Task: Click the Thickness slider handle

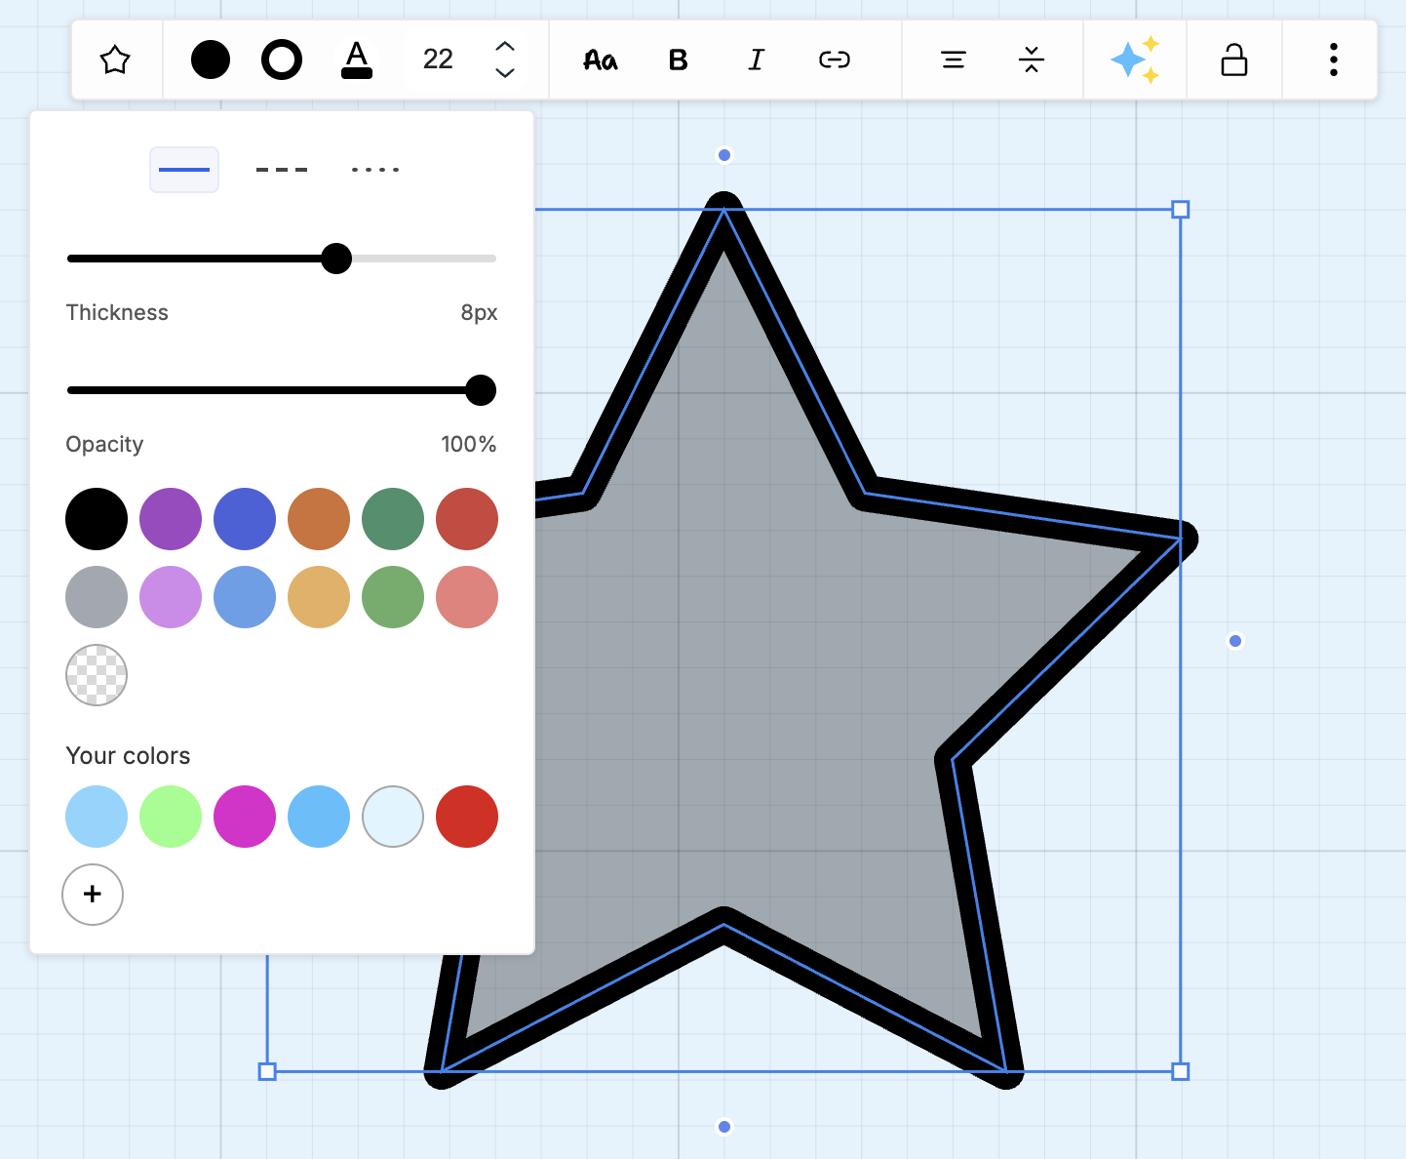Action: tap(336, 259)
